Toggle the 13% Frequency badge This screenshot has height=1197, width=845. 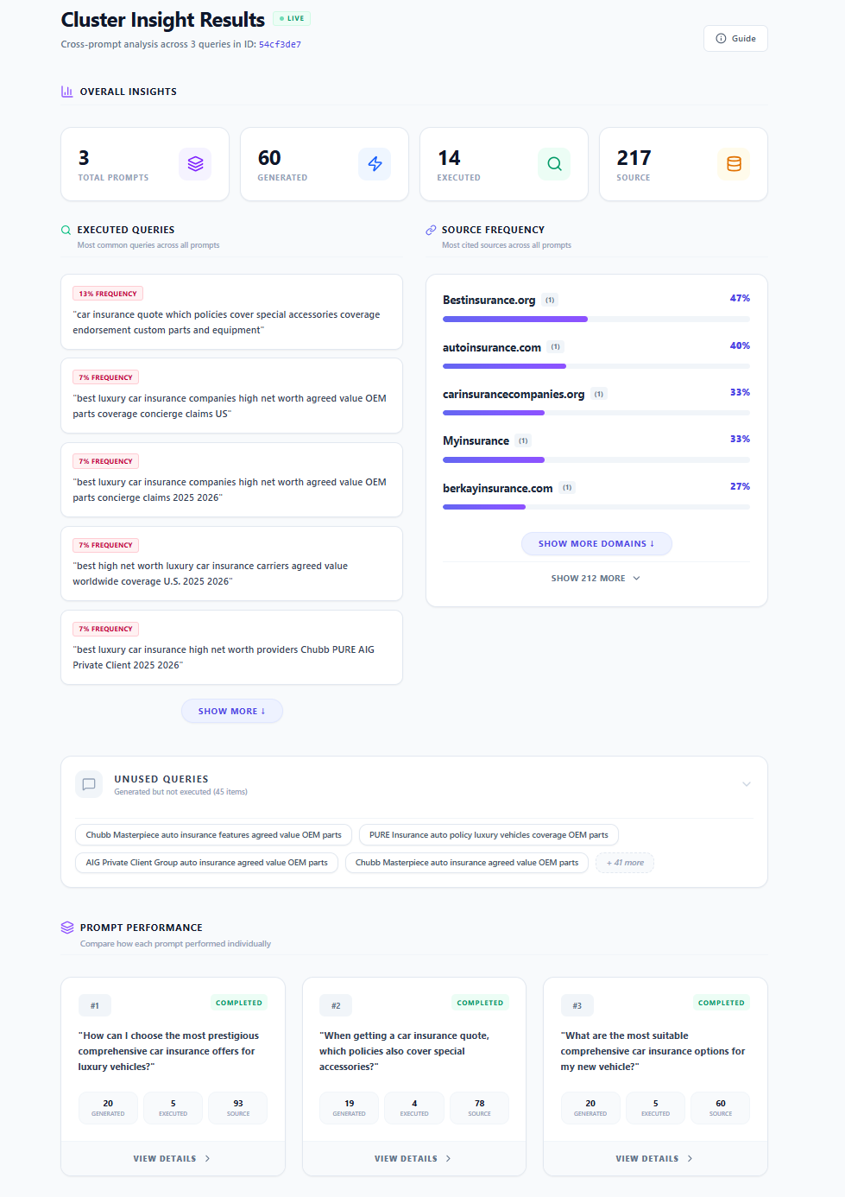tap(107, 293)
